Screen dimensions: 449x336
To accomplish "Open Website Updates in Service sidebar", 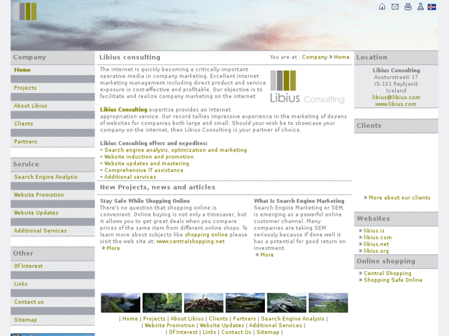I will 36,213.
